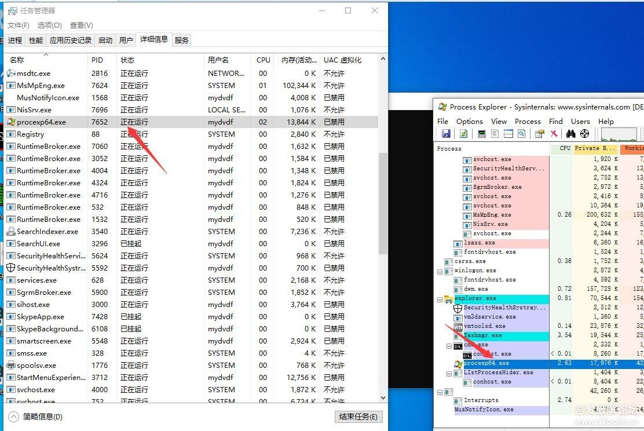The width and height of the screenshot is (644, 431).
Task: Open process Properties toolbar icon in Process Explorer
Action: [x=540, y=134]
